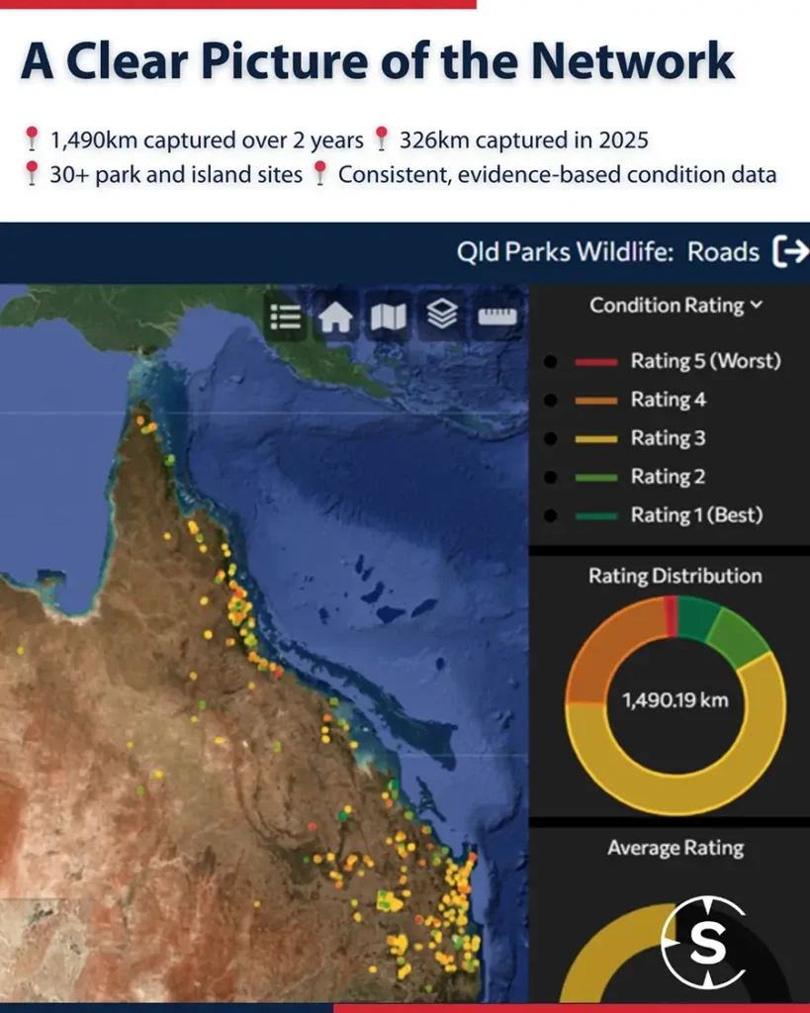The width and height of the screenshot is (810, 1013).
Task: Click the red pin beside 326km captured
Action: point(383,139)
